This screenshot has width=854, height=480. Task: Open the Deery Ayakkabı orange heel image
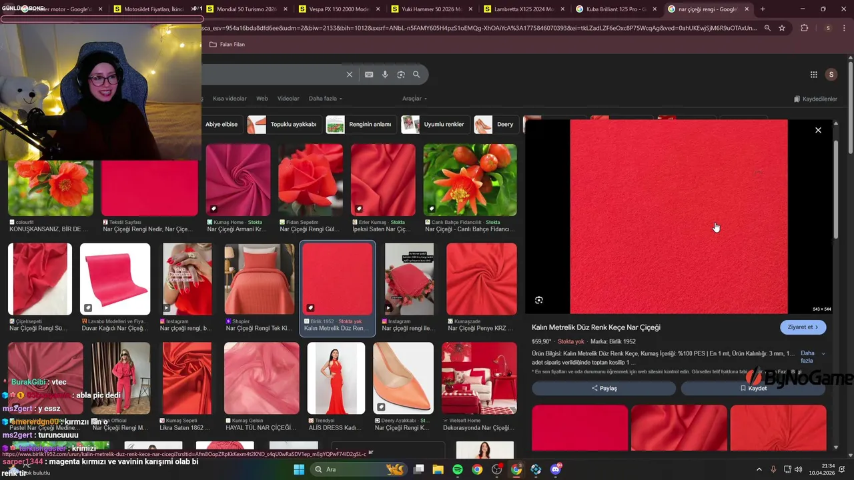click(403, 378)
